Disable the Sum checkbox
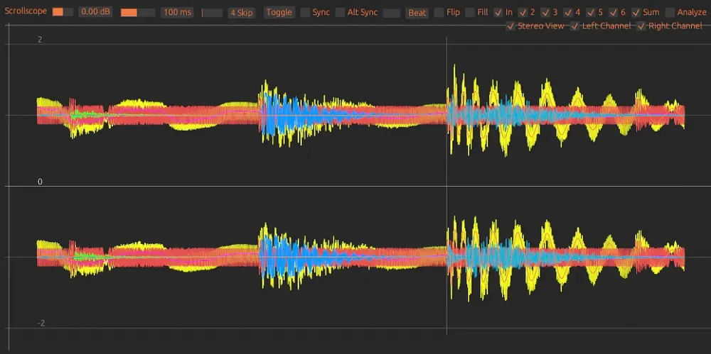 point(636,13)
